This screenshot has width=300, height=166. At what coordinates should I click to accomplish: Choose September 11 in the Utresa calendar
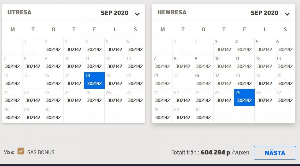94,63
